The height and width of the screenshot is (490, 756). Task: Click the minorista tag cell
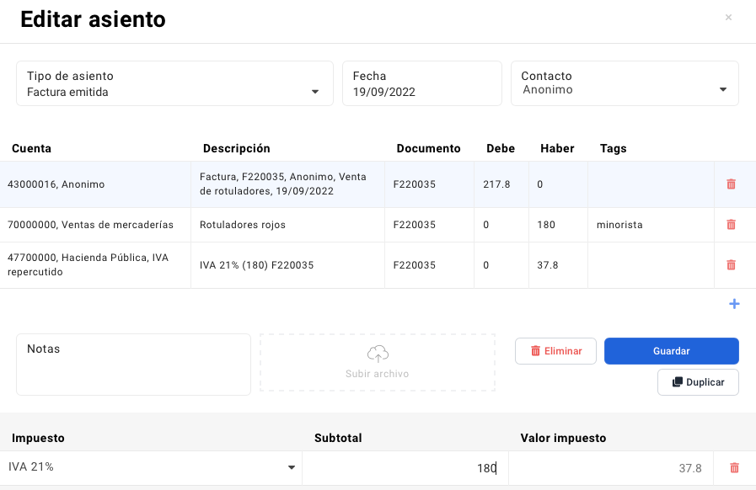coord(618,225)
